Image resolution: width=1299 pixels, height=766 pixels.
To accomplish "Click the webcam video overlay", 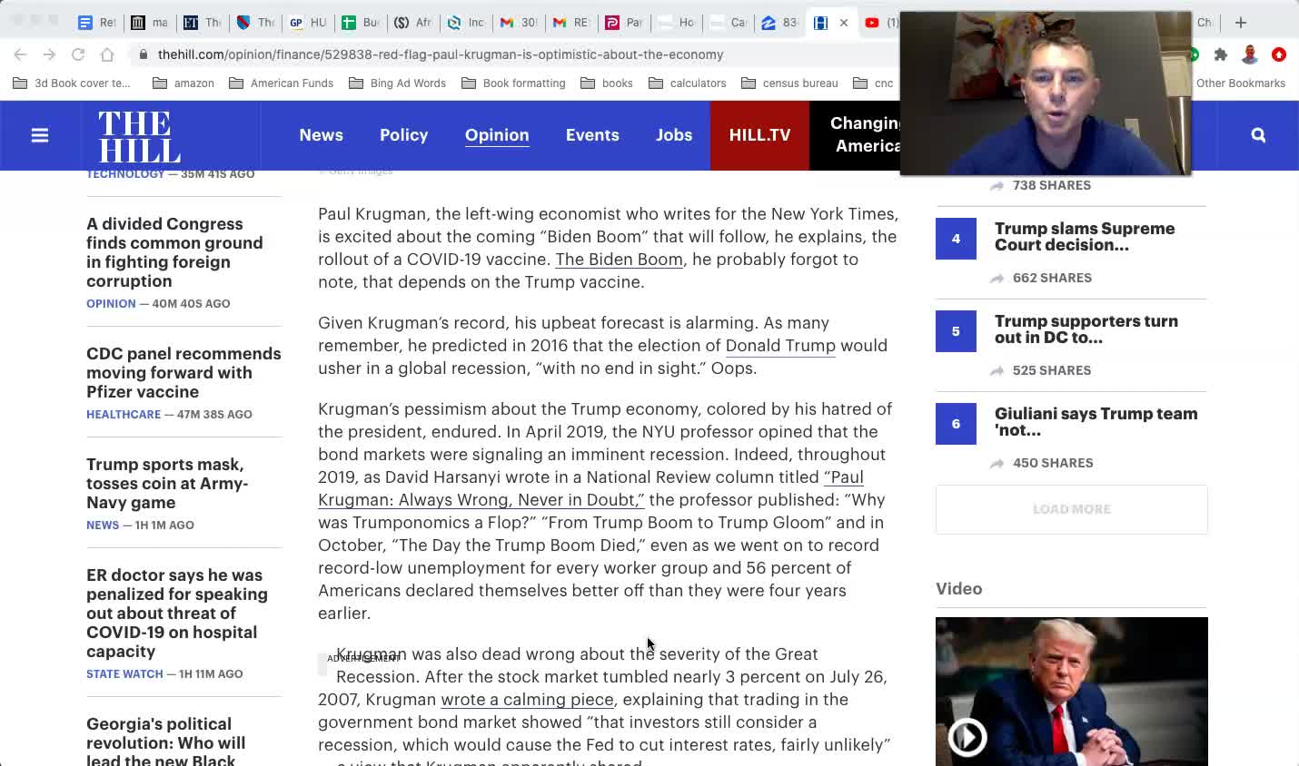I will coord(1045,93).
